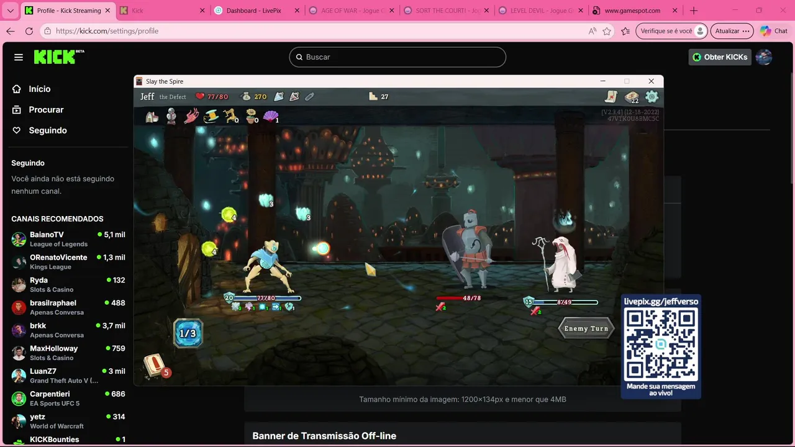The height and width of the screenshot is (447, 795).
Task: Inspect the purple ornamental fan relic
Action: pos(271,116)
